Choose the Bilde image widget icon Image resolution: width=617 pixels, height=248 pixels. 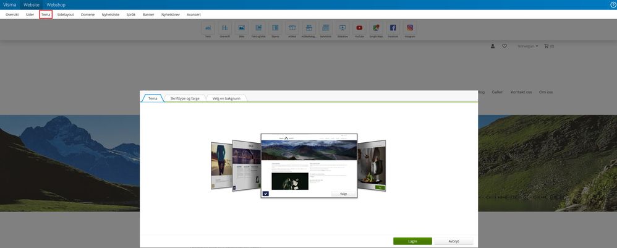[242, 28]
